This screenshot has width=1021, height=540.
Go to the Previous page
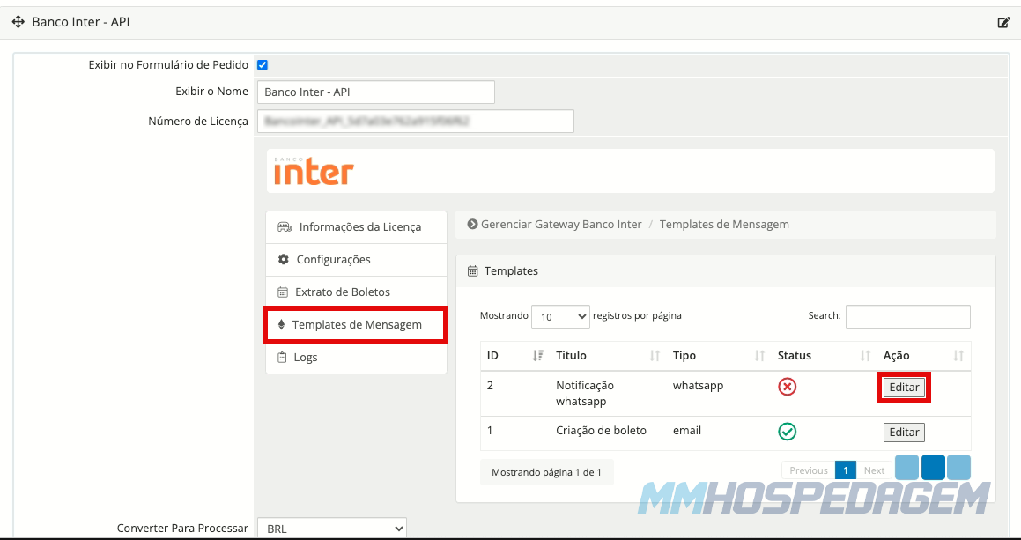click(808, 470)
